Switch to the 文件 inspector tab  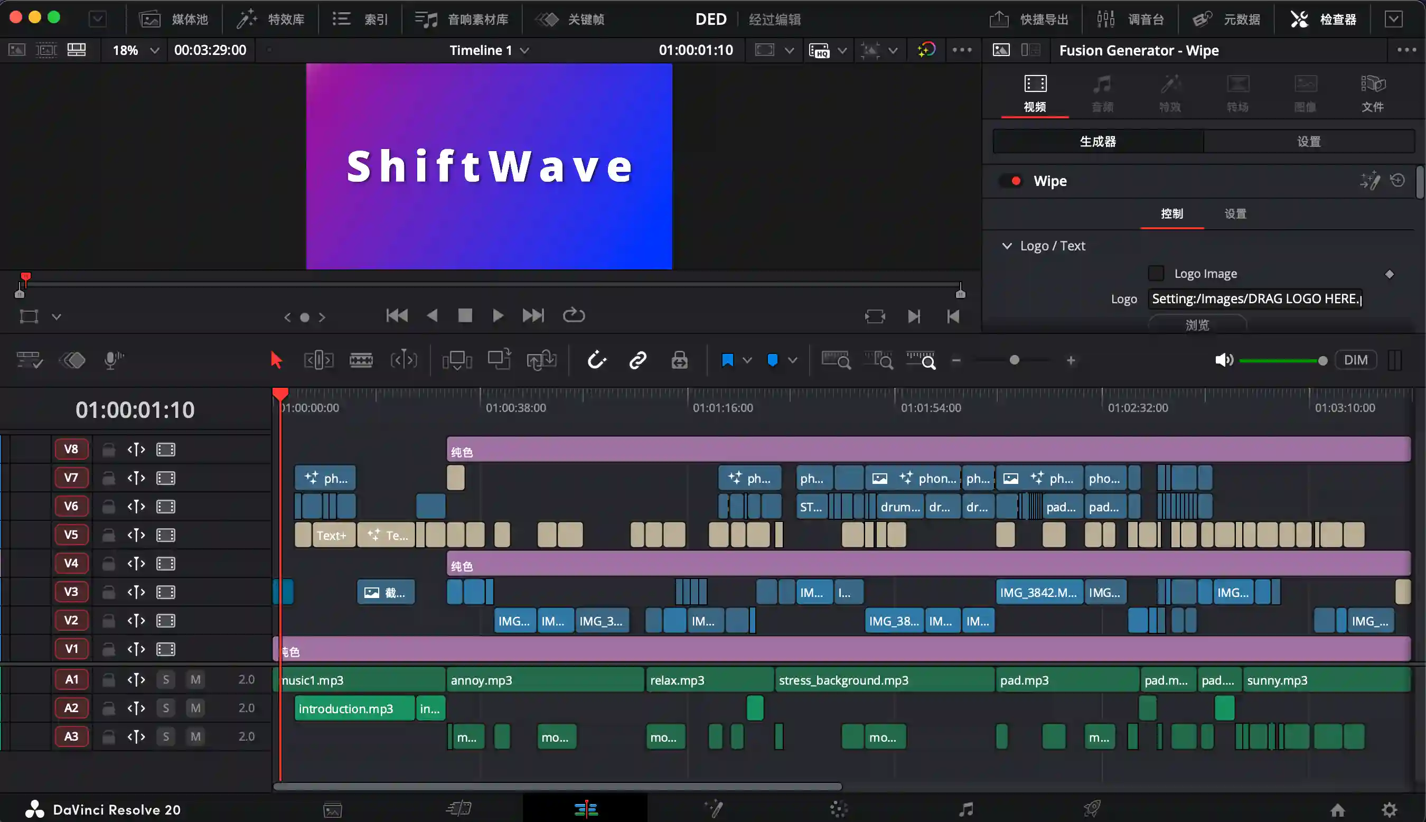pyautogui.click(x=1372, y=94)
